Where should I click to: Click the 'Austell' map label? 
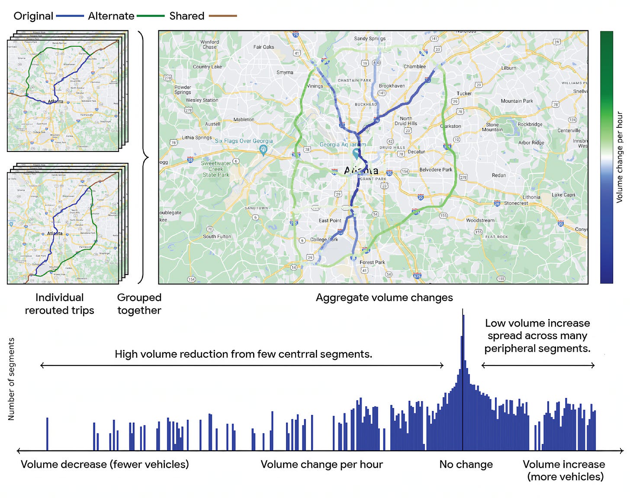212,124
